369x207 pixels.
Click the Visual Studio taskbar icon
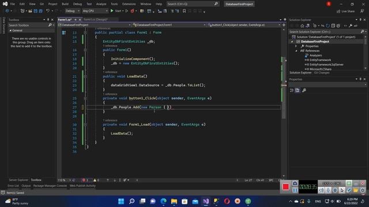click(206, 201)
